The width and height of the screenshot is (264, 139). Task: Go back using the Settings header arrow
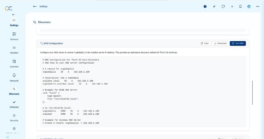[35, 6]
